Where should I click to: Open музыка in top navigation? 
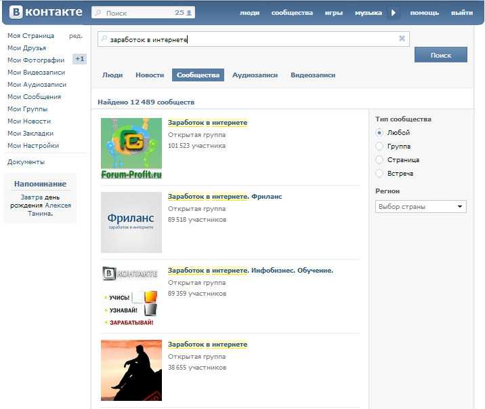click(x=368, y=13)
